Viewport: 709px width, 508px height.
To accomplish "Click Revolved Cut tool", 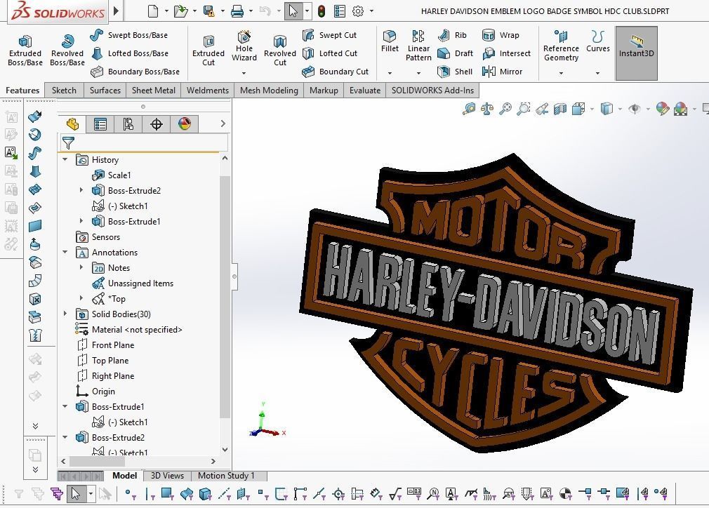I will [280, 51].
